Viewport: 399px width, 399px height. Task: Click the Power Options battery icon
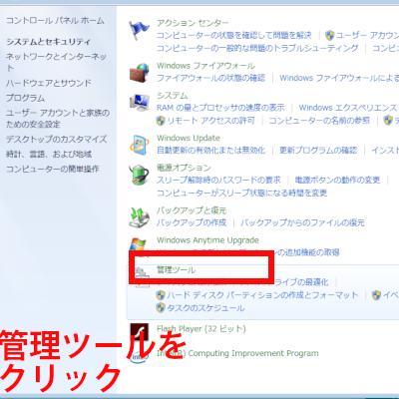pyautogui.click(x=139, y=175)
